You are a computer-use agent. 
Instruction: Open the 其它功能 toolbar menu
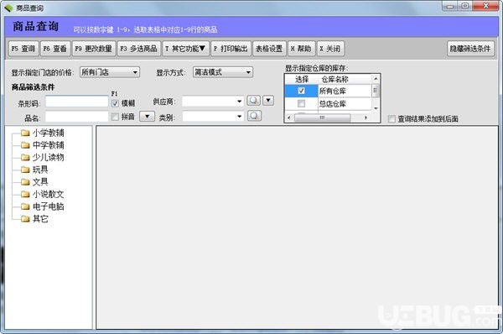click(x=186, y=49)
